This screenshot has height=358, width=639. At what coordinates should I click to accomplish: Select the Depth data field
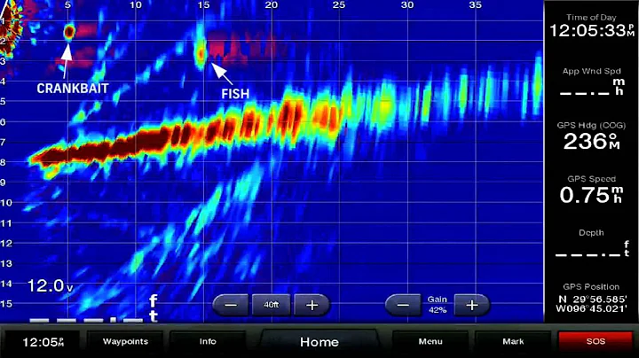click(x=591, y=244)
